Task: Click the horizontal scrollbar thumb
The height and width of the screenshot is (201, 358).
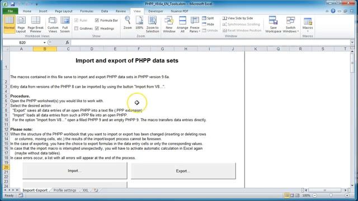Action: point(324,190)
